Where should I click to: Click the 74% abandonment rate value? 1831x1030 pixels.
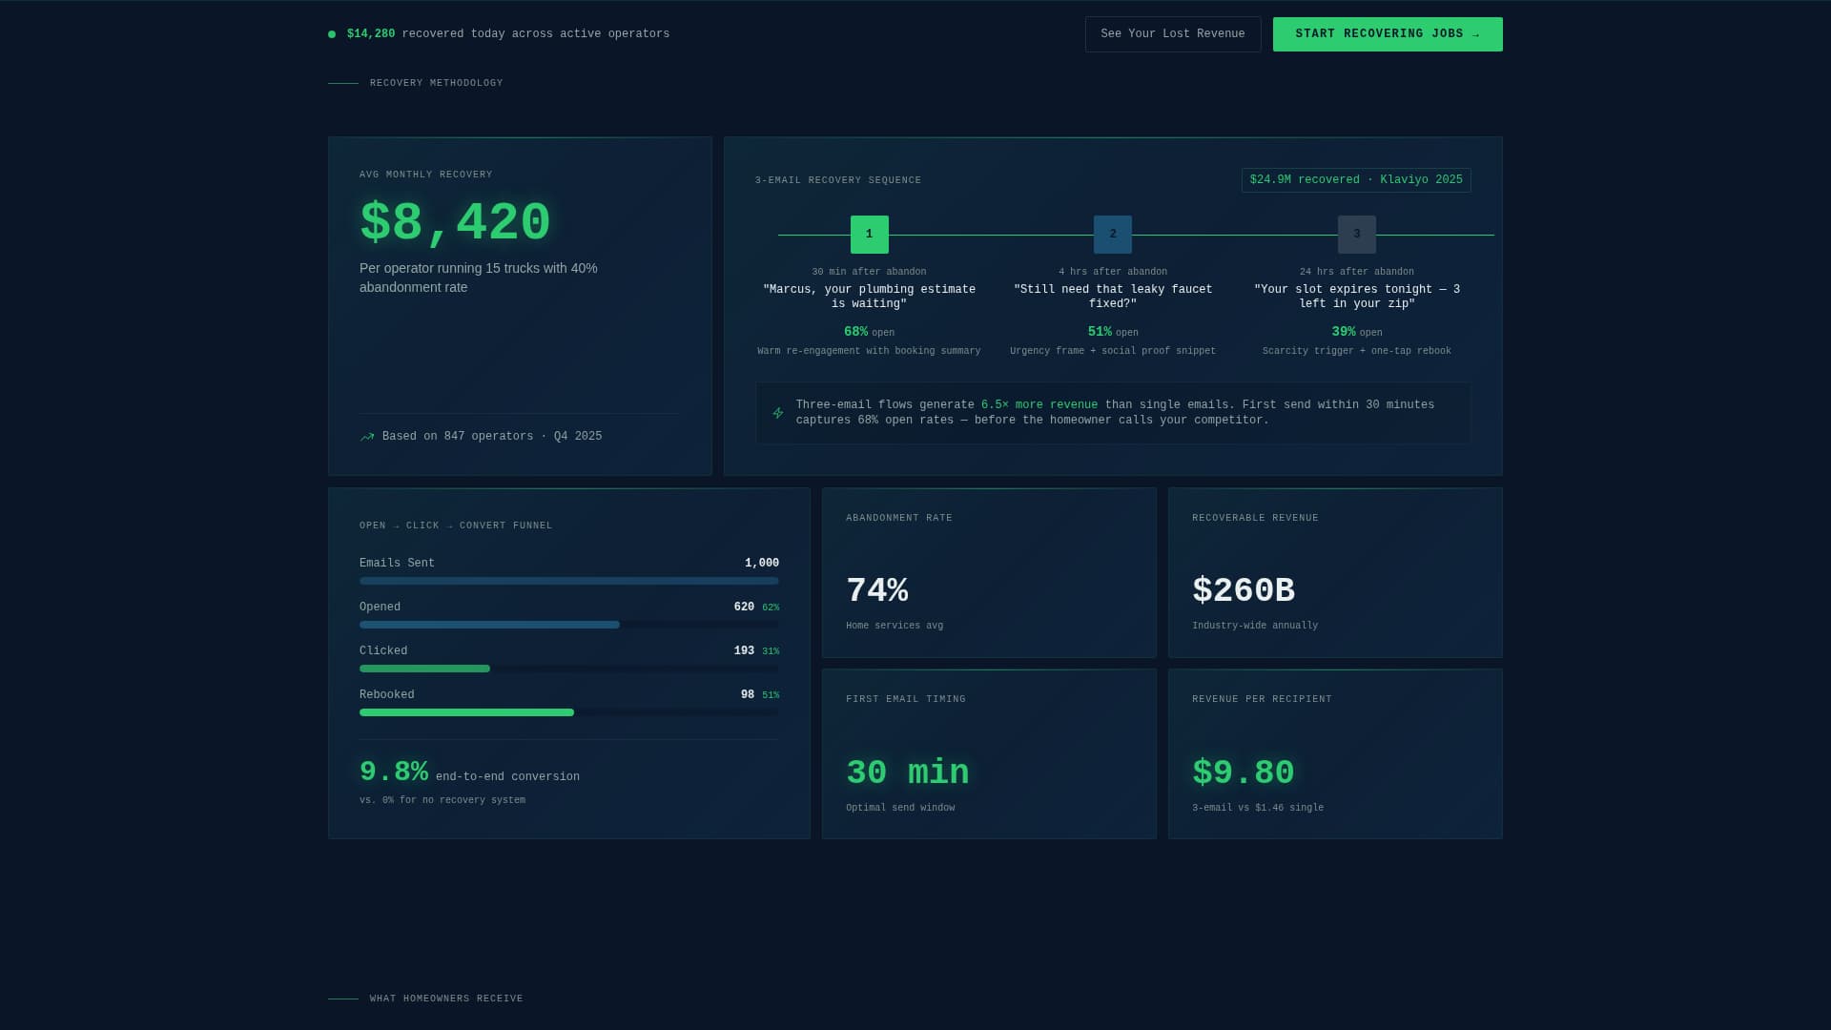click(877, 590)
